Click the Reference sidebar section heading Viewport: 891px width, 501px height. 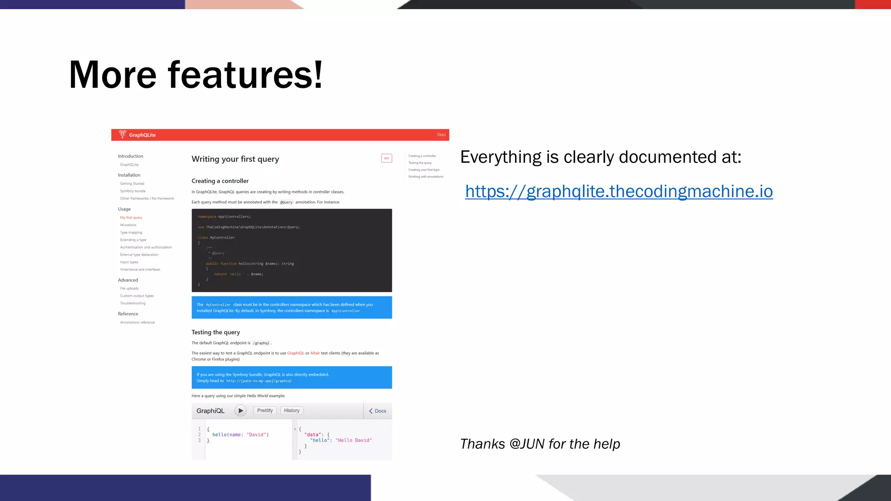pyautogui.click(x=128, y=314)
